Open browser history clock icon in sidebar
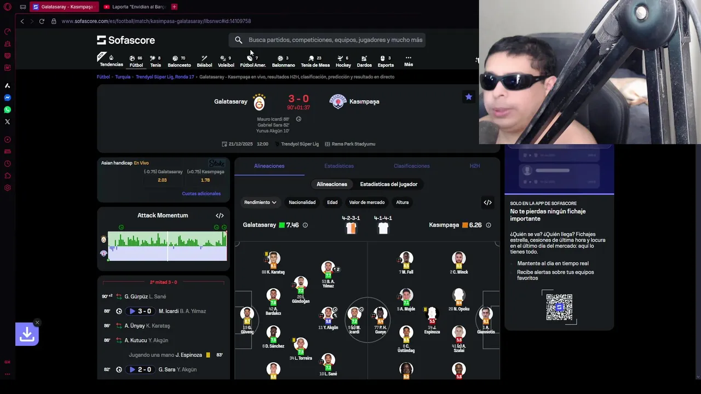 click(8, 164)
